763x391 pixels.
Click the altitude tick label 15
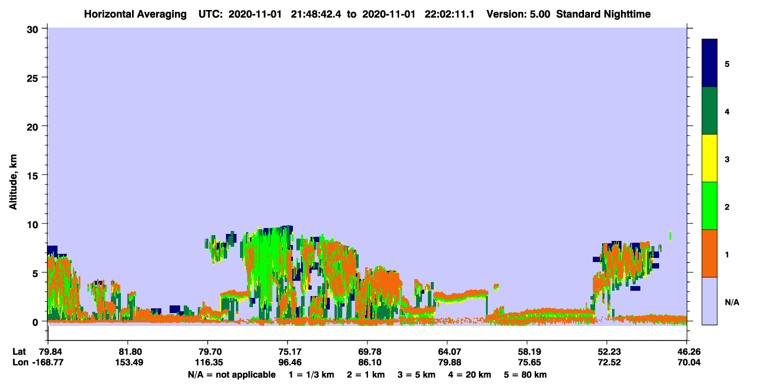coord(34,175)
